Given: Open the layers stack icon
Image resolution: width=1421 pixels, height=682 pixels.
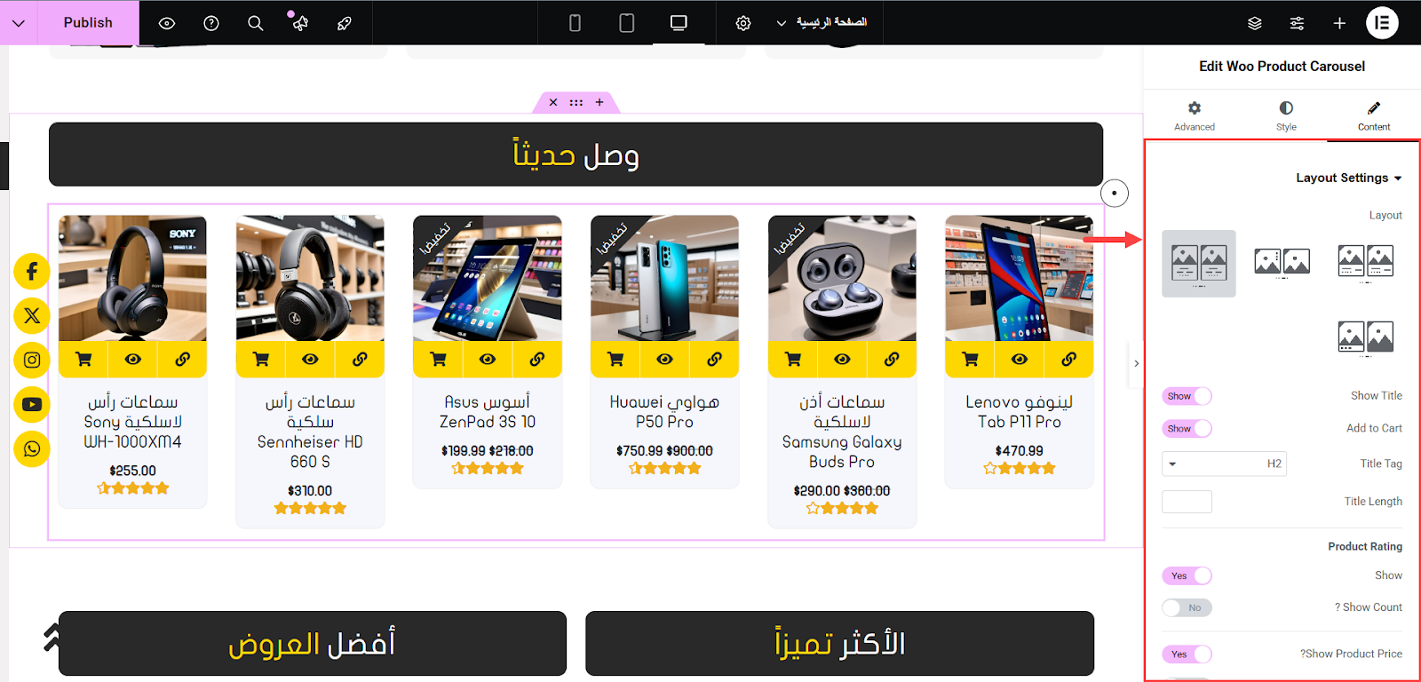Looking at the screenshot, I should coord(1254,23).
